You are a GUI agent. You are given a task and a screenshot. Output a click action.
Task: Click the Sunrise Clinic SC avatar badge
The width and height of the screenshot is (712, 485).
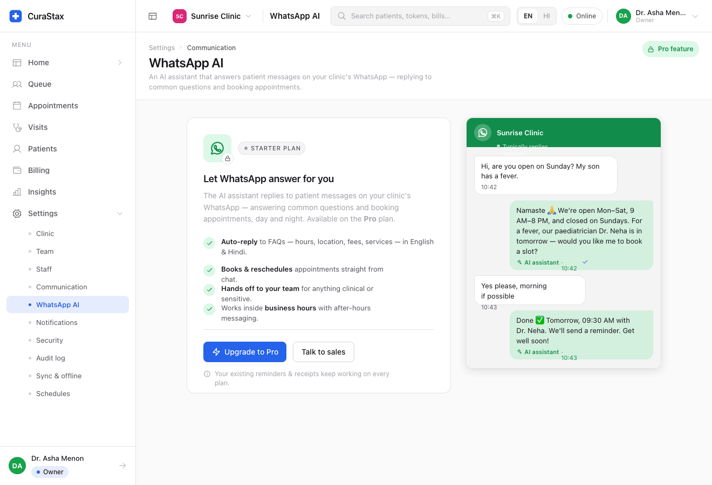point(180,16)
